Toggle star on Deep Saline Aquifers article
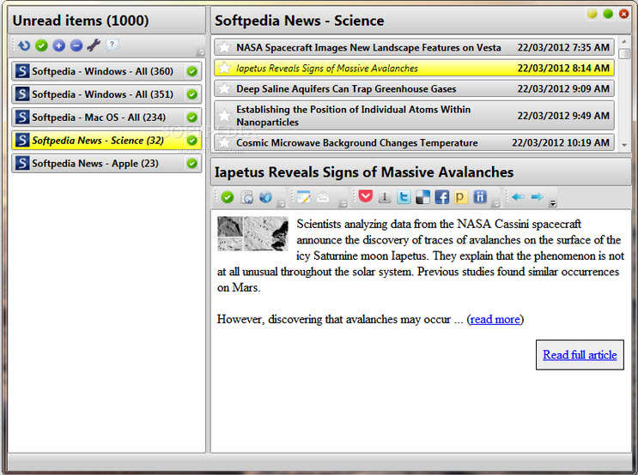Image resolution: width=638 pixels, height=475 pixels. (224, 89)
